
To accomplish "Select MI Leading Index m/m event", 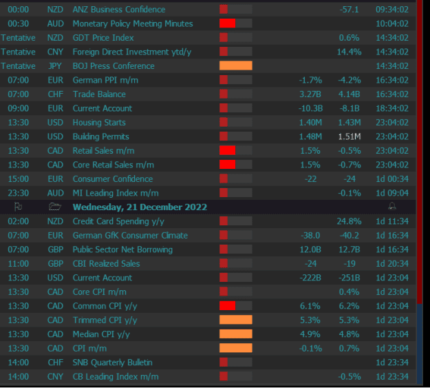I will (x=116, y=193).
